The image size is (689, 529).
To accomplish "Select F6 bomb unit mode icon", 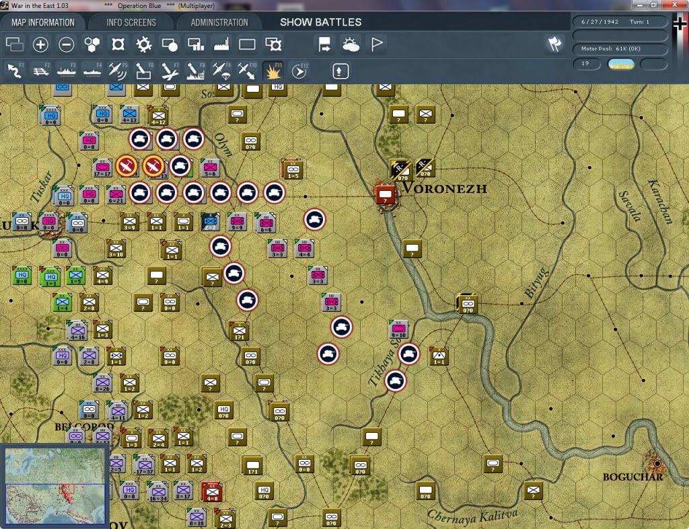I will point(144,71).
